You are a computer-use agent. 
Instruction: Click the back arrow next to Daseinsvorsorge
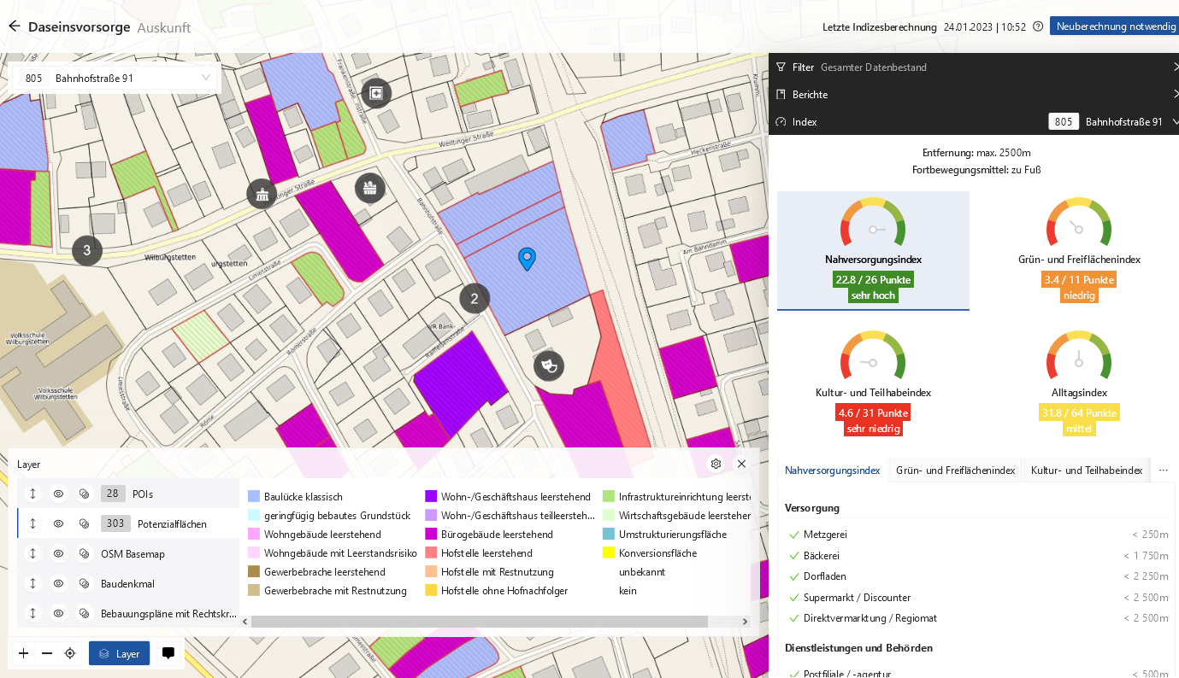coord(14,26)
